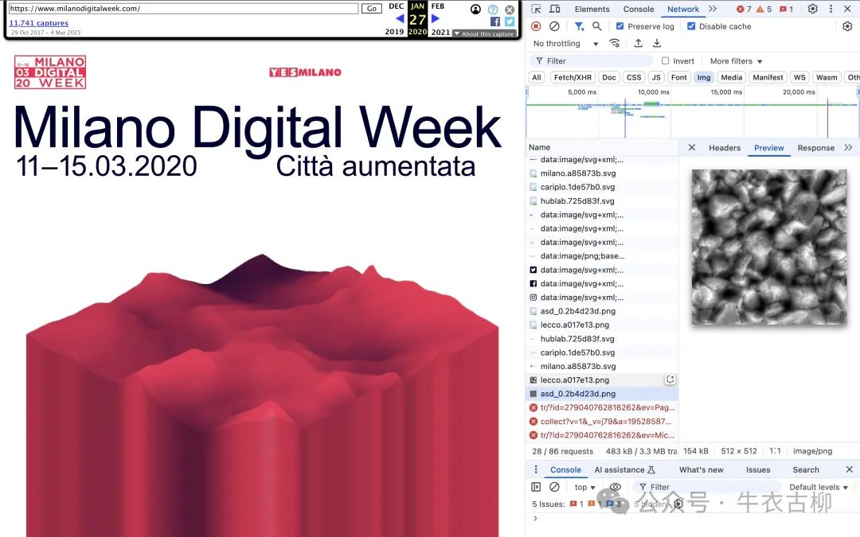Open the 11,741 captures link
860x537 pixels.
38,23
